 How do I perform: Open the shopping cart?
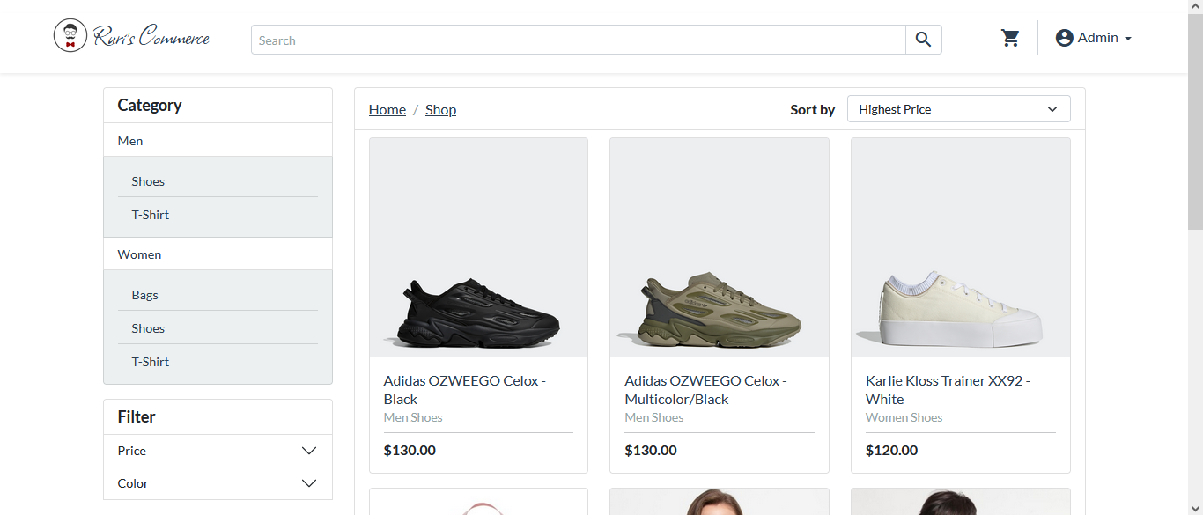pyautogui.click(x=1010, y=37)
